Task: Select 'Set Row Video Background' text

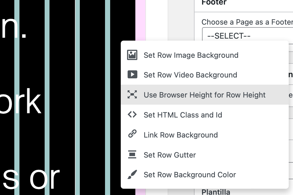Action: tap(190, 75)
